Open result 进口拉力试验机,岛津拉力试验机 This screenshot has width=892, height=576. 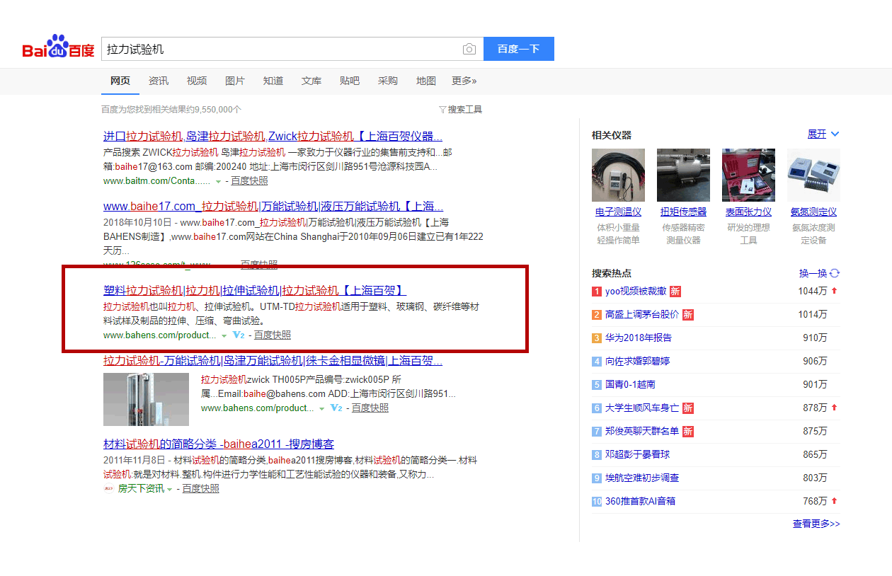tap(273, 136)
